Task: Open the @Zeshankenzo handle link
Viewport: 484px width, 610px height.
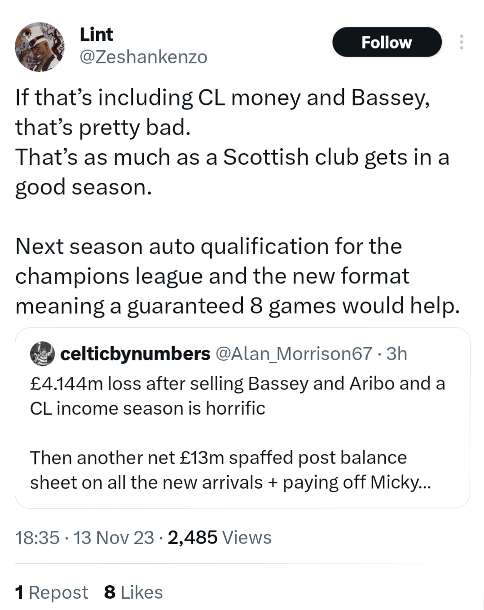Action: [143, 57]
